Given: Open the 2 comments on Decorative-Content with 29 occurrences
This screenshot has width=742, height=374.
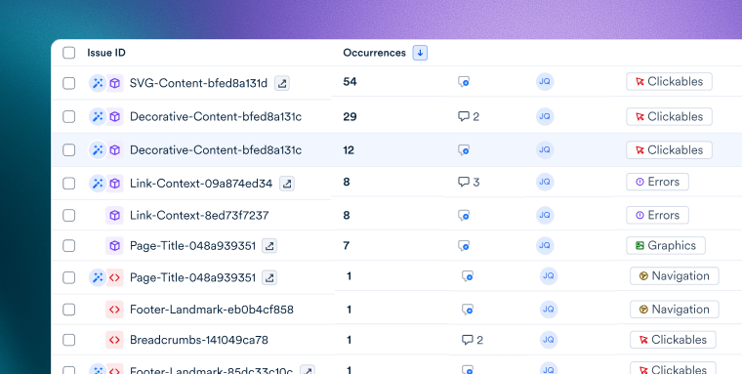Looking at the screenshot, I should point(469,116).
